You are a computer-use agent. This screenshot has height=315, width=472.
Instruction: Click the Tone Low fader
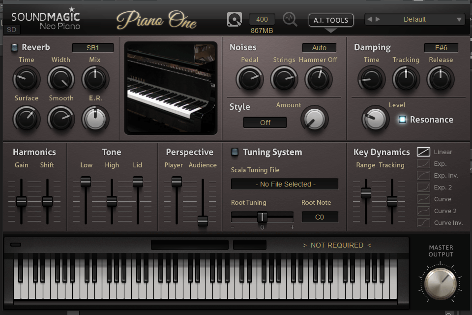click(x=86, y=182)
